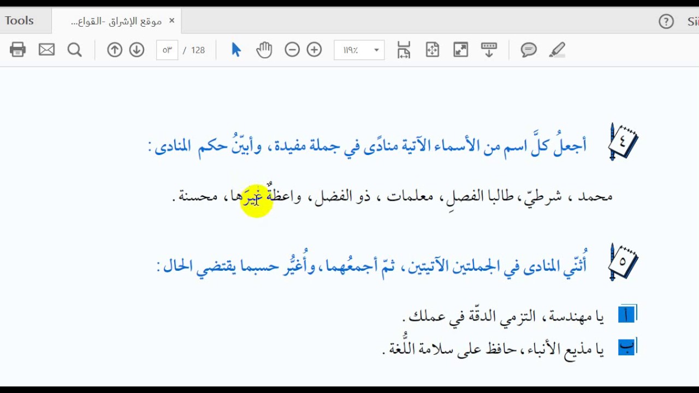This screenshot has width=699, height=393.
Task: Add a comment note icon
Action: click(529, 50)
